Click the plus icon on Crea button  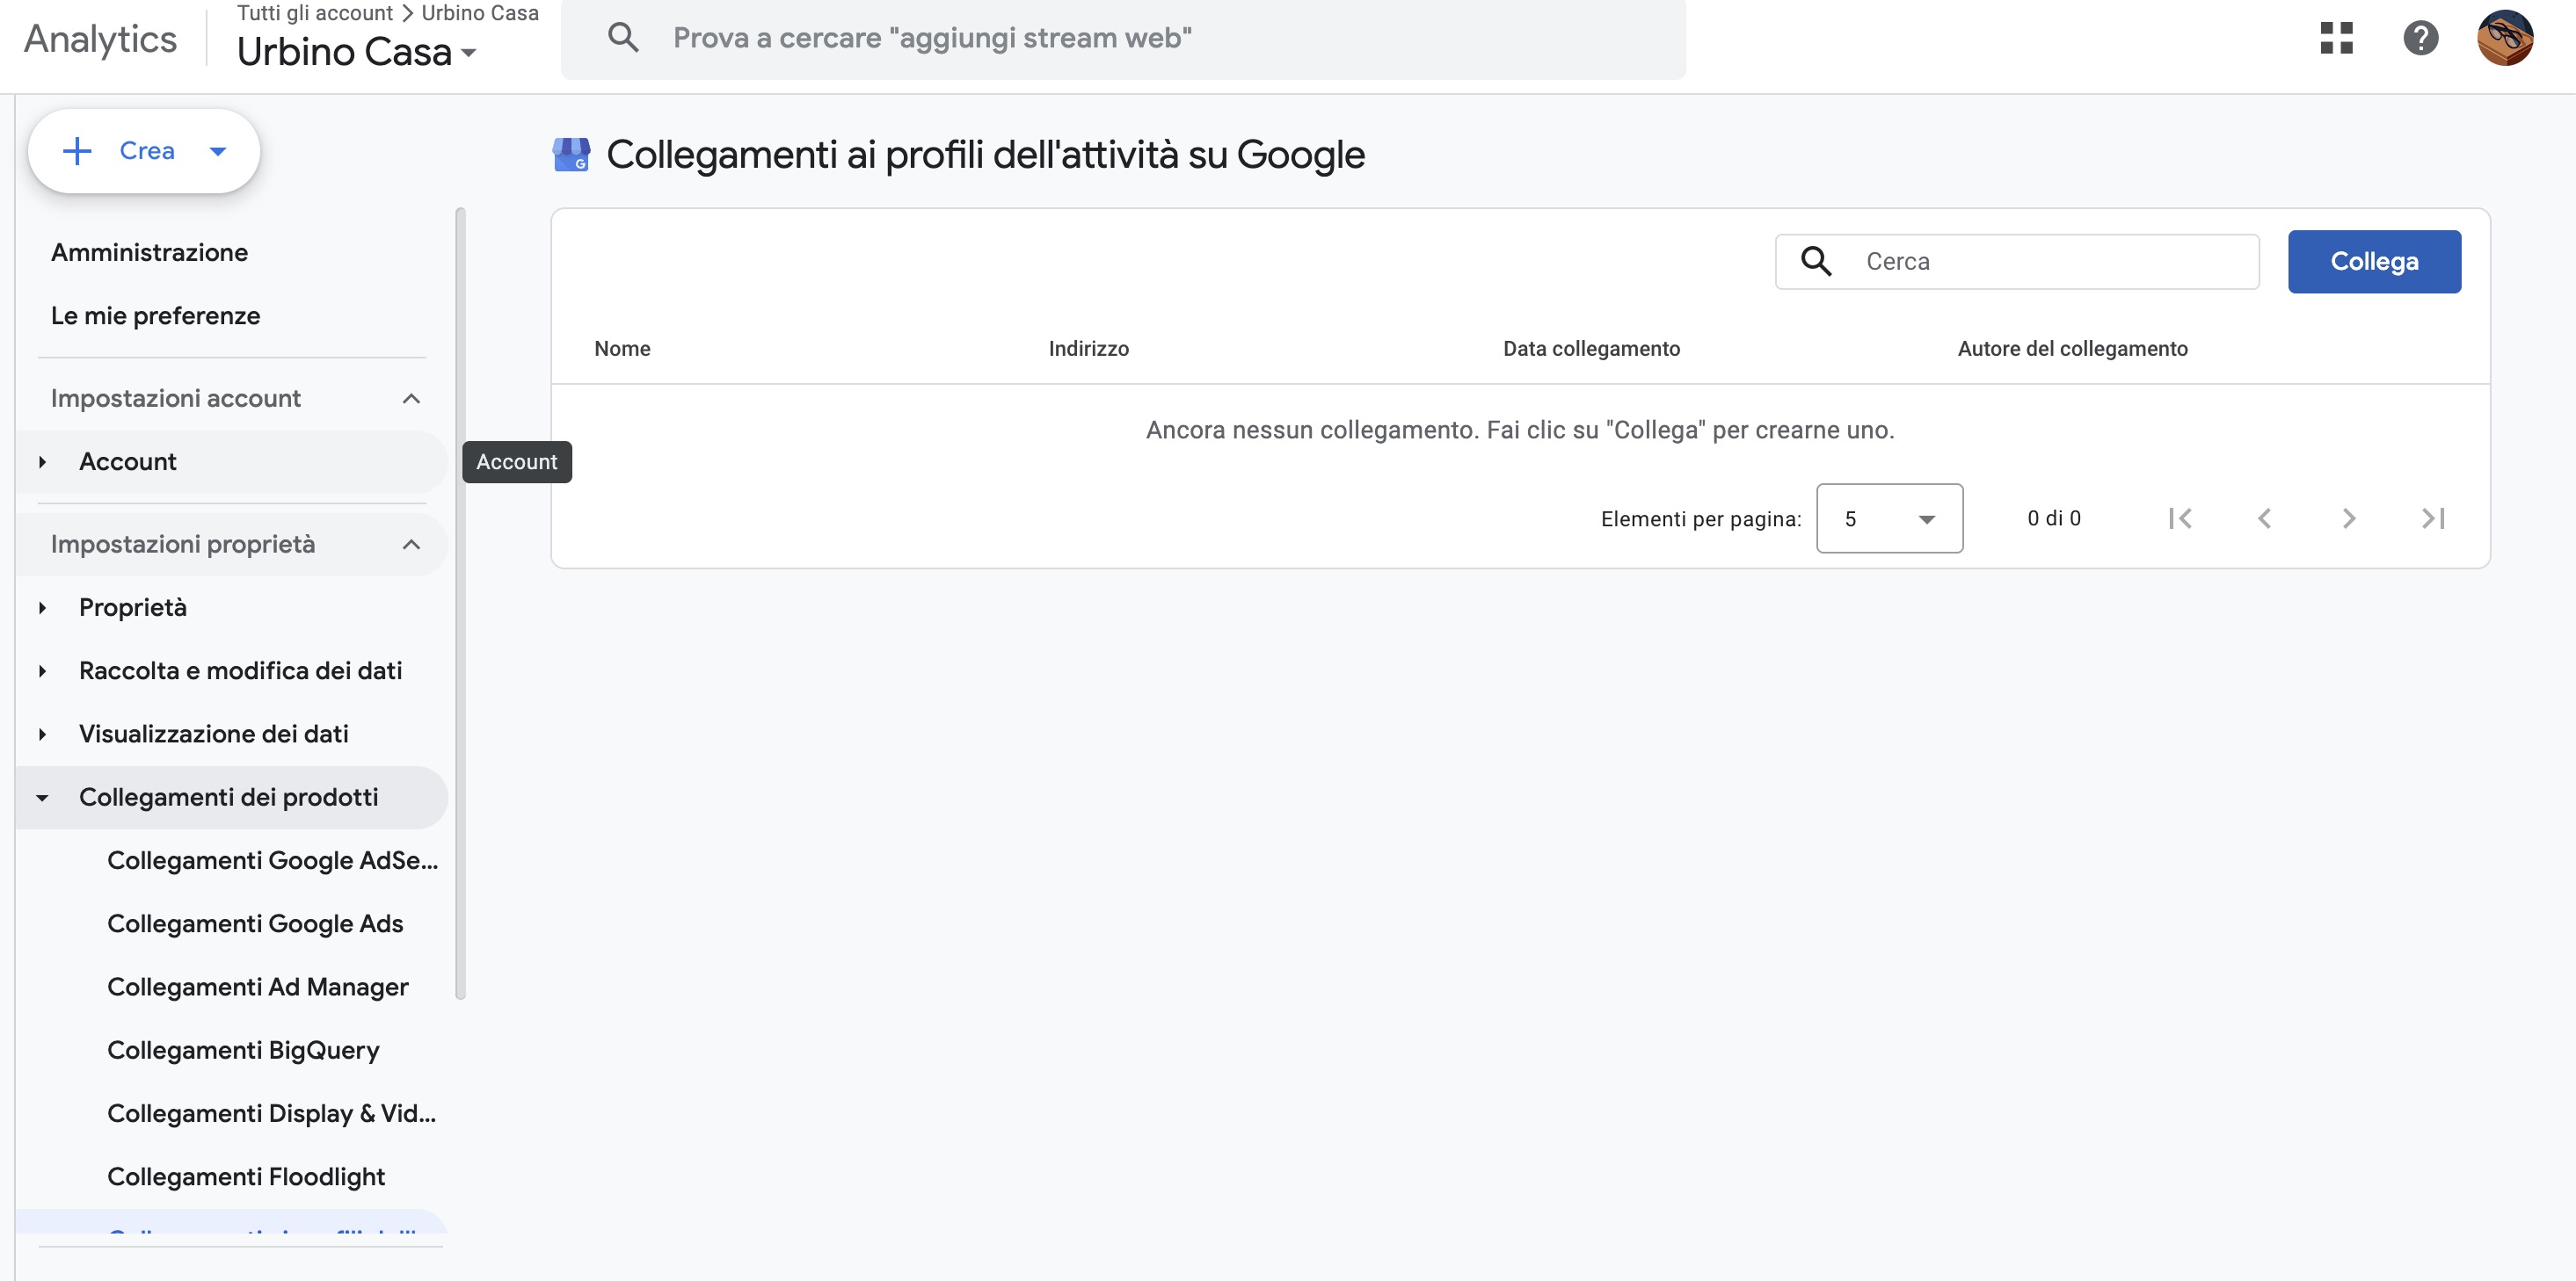(x=77, y=151)
